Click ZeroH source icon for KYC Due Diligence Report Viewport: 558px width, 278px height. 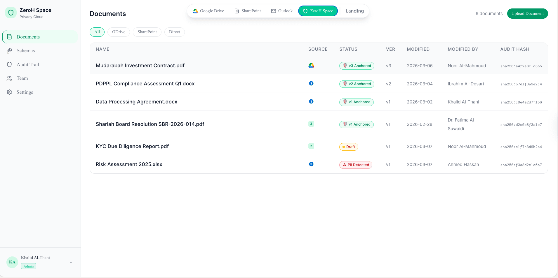[311, 146]
